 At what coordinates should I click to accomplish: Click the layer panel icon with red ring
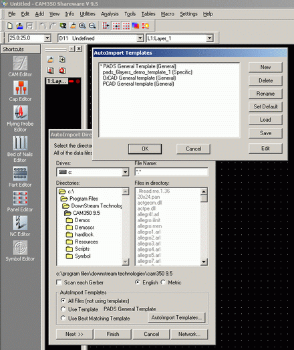coord(62,70)
